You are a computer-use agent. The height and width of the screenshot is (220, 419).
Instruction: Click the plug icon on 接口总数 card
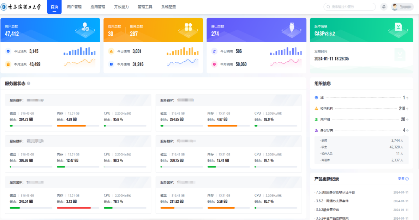292,27
